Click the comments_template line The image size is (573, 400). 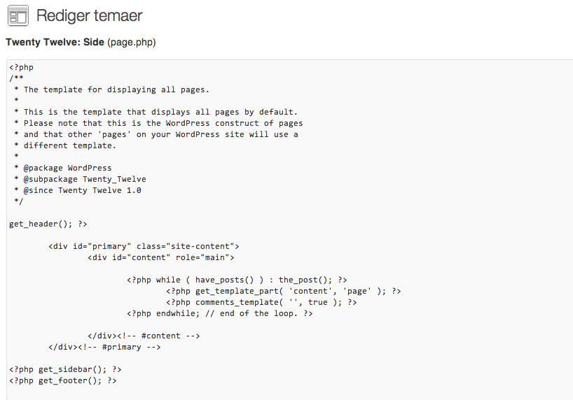(x=261, y=302)
